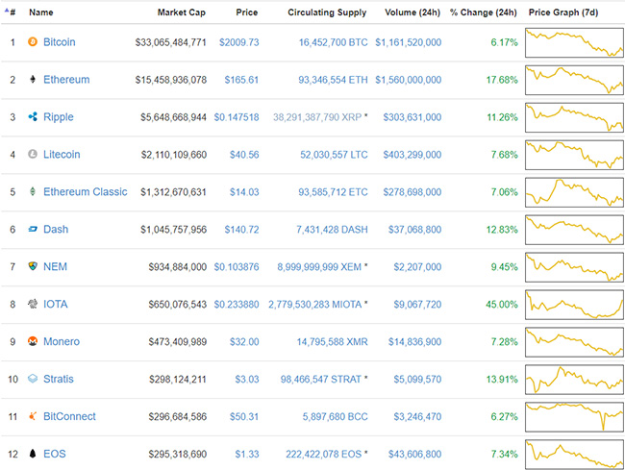Click Ethereum 24h volume $1,560,000,000

click(x=408, y=80)
